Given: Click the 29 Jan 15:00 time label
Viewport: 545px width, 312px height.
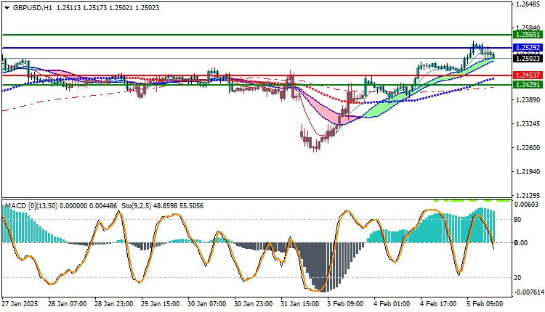Looking at the screenshot, I should point(161,304).
